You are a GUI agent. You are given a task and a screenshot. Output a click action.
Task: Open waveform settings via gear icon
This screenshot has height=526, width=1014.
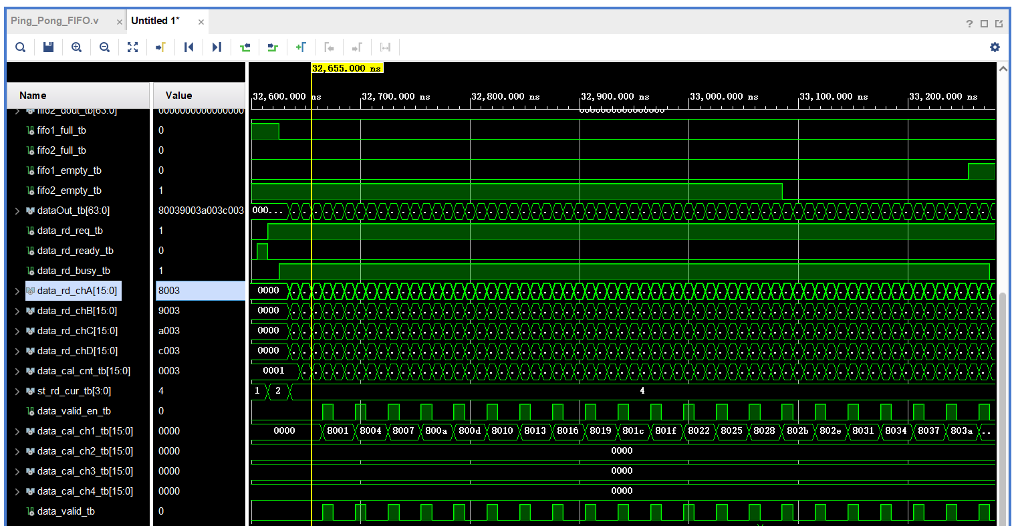pos(995,47)
